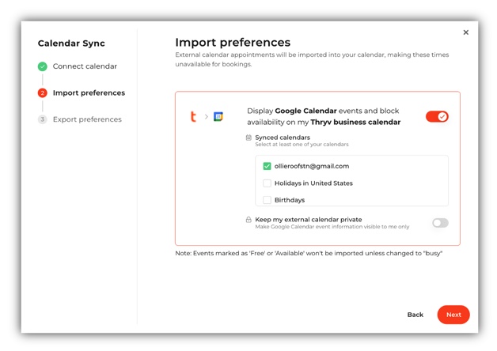Click the step 2 number badge

43,93
